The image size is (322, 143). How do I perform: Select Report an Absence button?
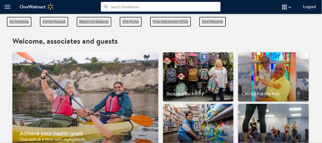click(94, 22)
